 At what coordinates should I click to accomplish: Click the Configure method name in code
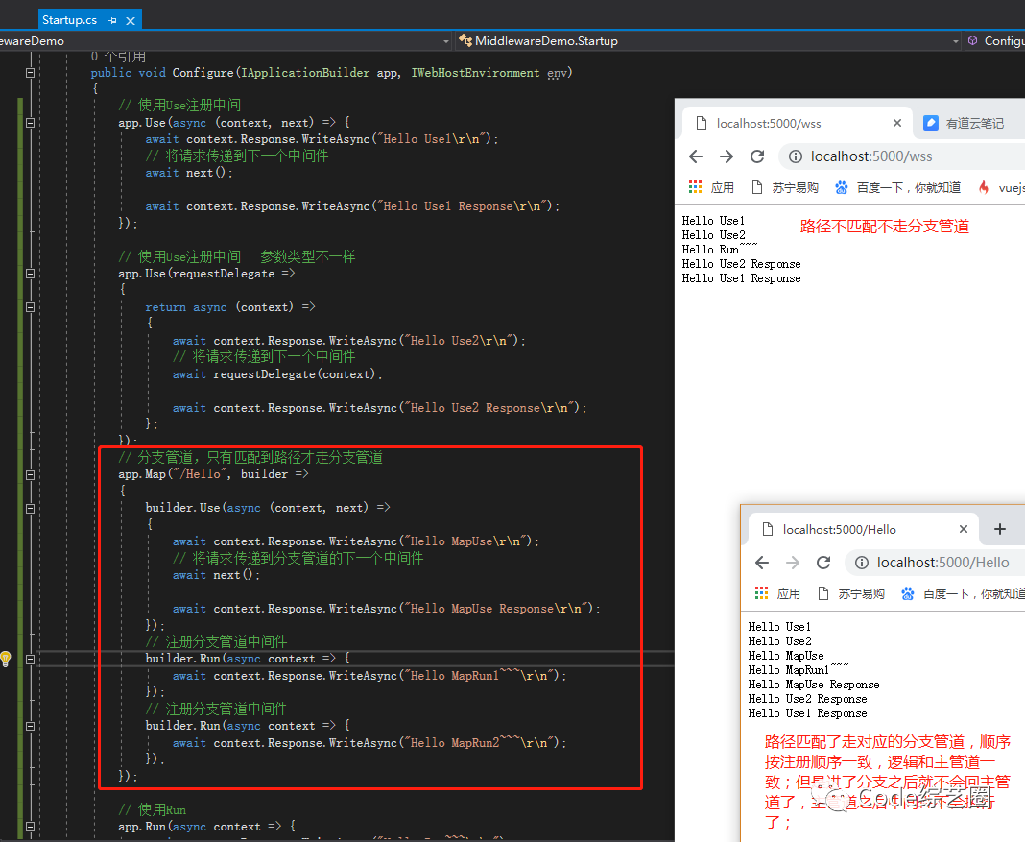click(x=203, y=73)
